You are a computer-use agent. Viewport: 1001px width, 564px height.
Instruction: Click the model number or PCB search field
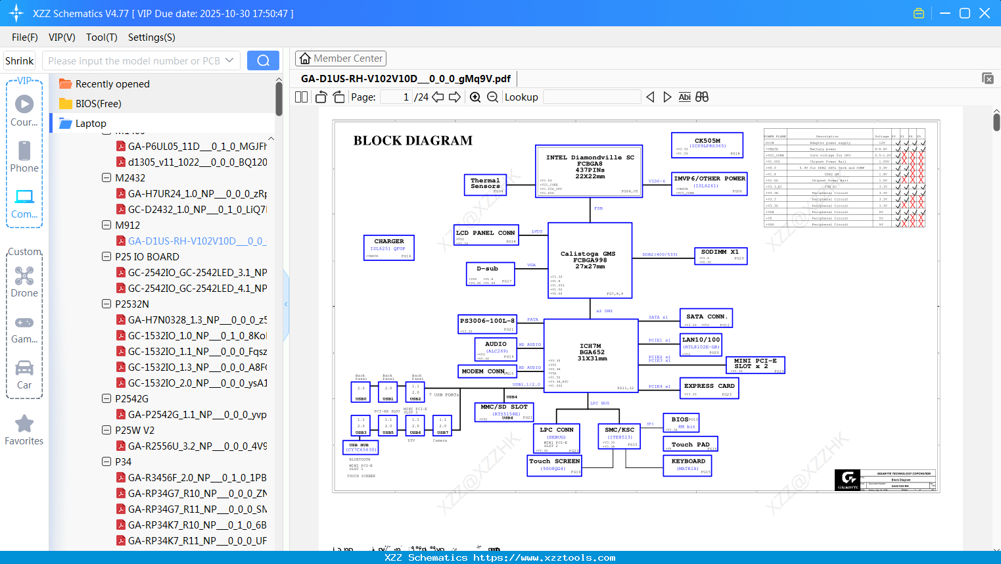coord(133,60)
